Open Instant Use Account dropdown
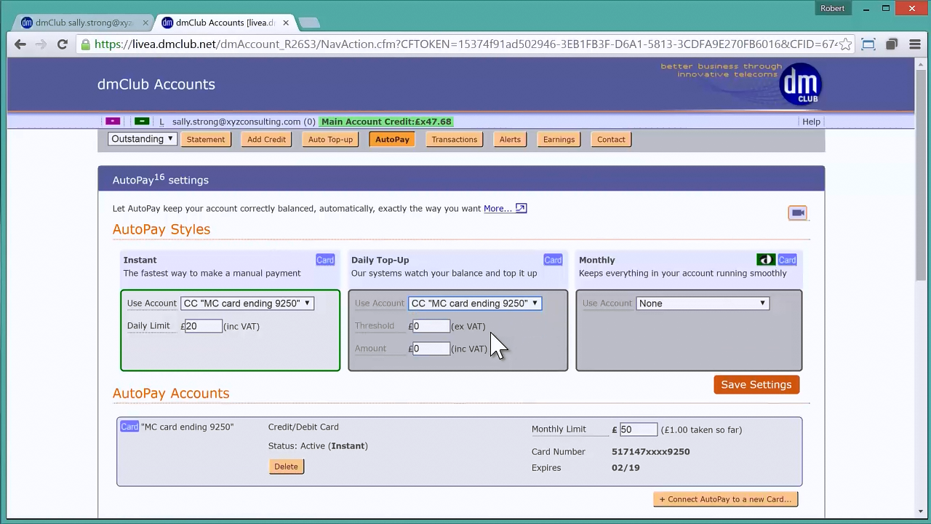 tap(247, 303)
